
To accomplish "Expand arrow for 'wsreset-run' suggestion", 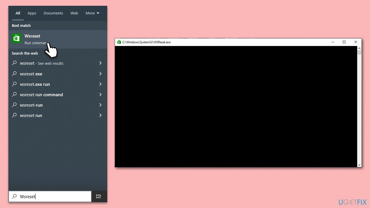I will point(100,105).
